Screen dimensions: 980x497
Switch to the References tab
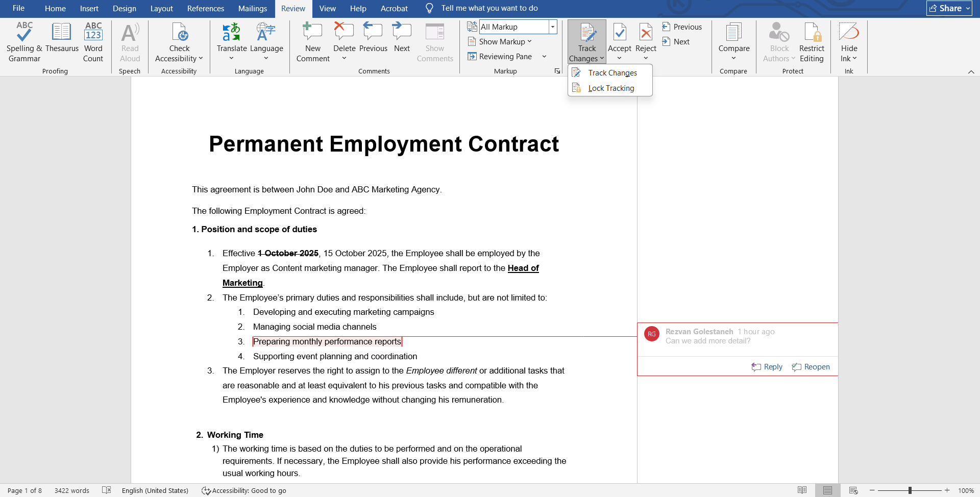point(206,8)
